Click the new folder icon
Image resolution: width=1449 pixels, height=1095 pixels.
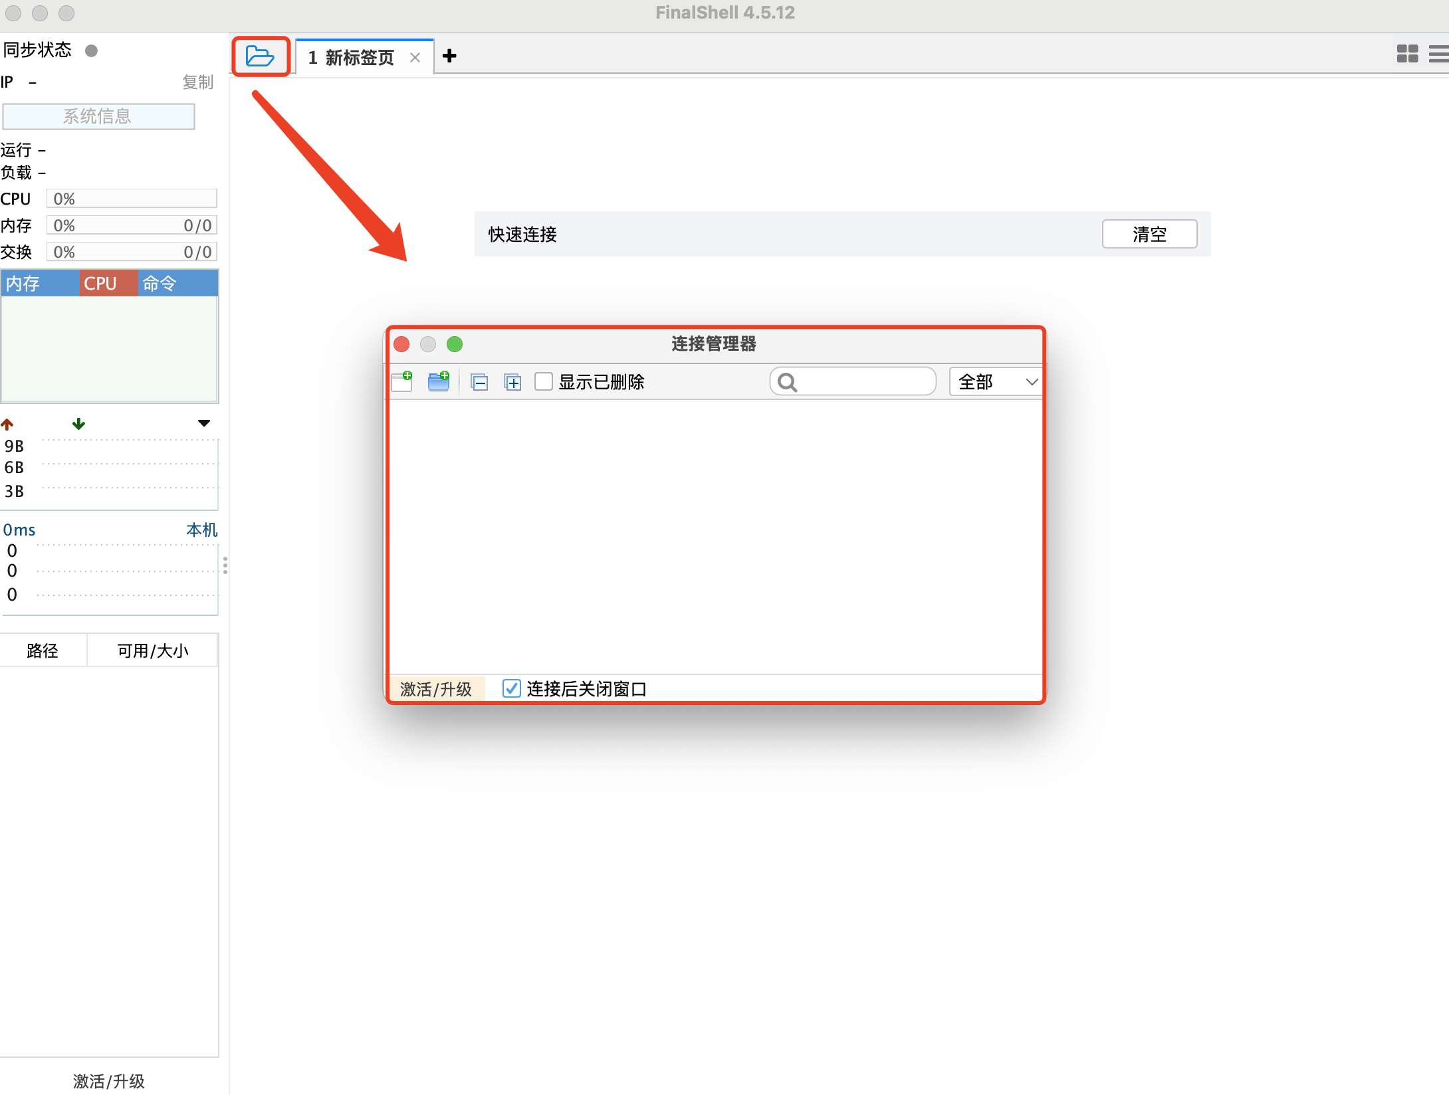point(439,381)
